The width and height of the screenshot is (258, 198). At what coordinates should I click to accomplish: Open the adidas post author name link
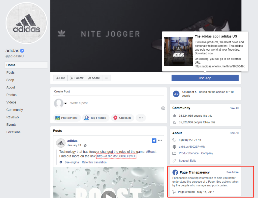click(72, 141)
